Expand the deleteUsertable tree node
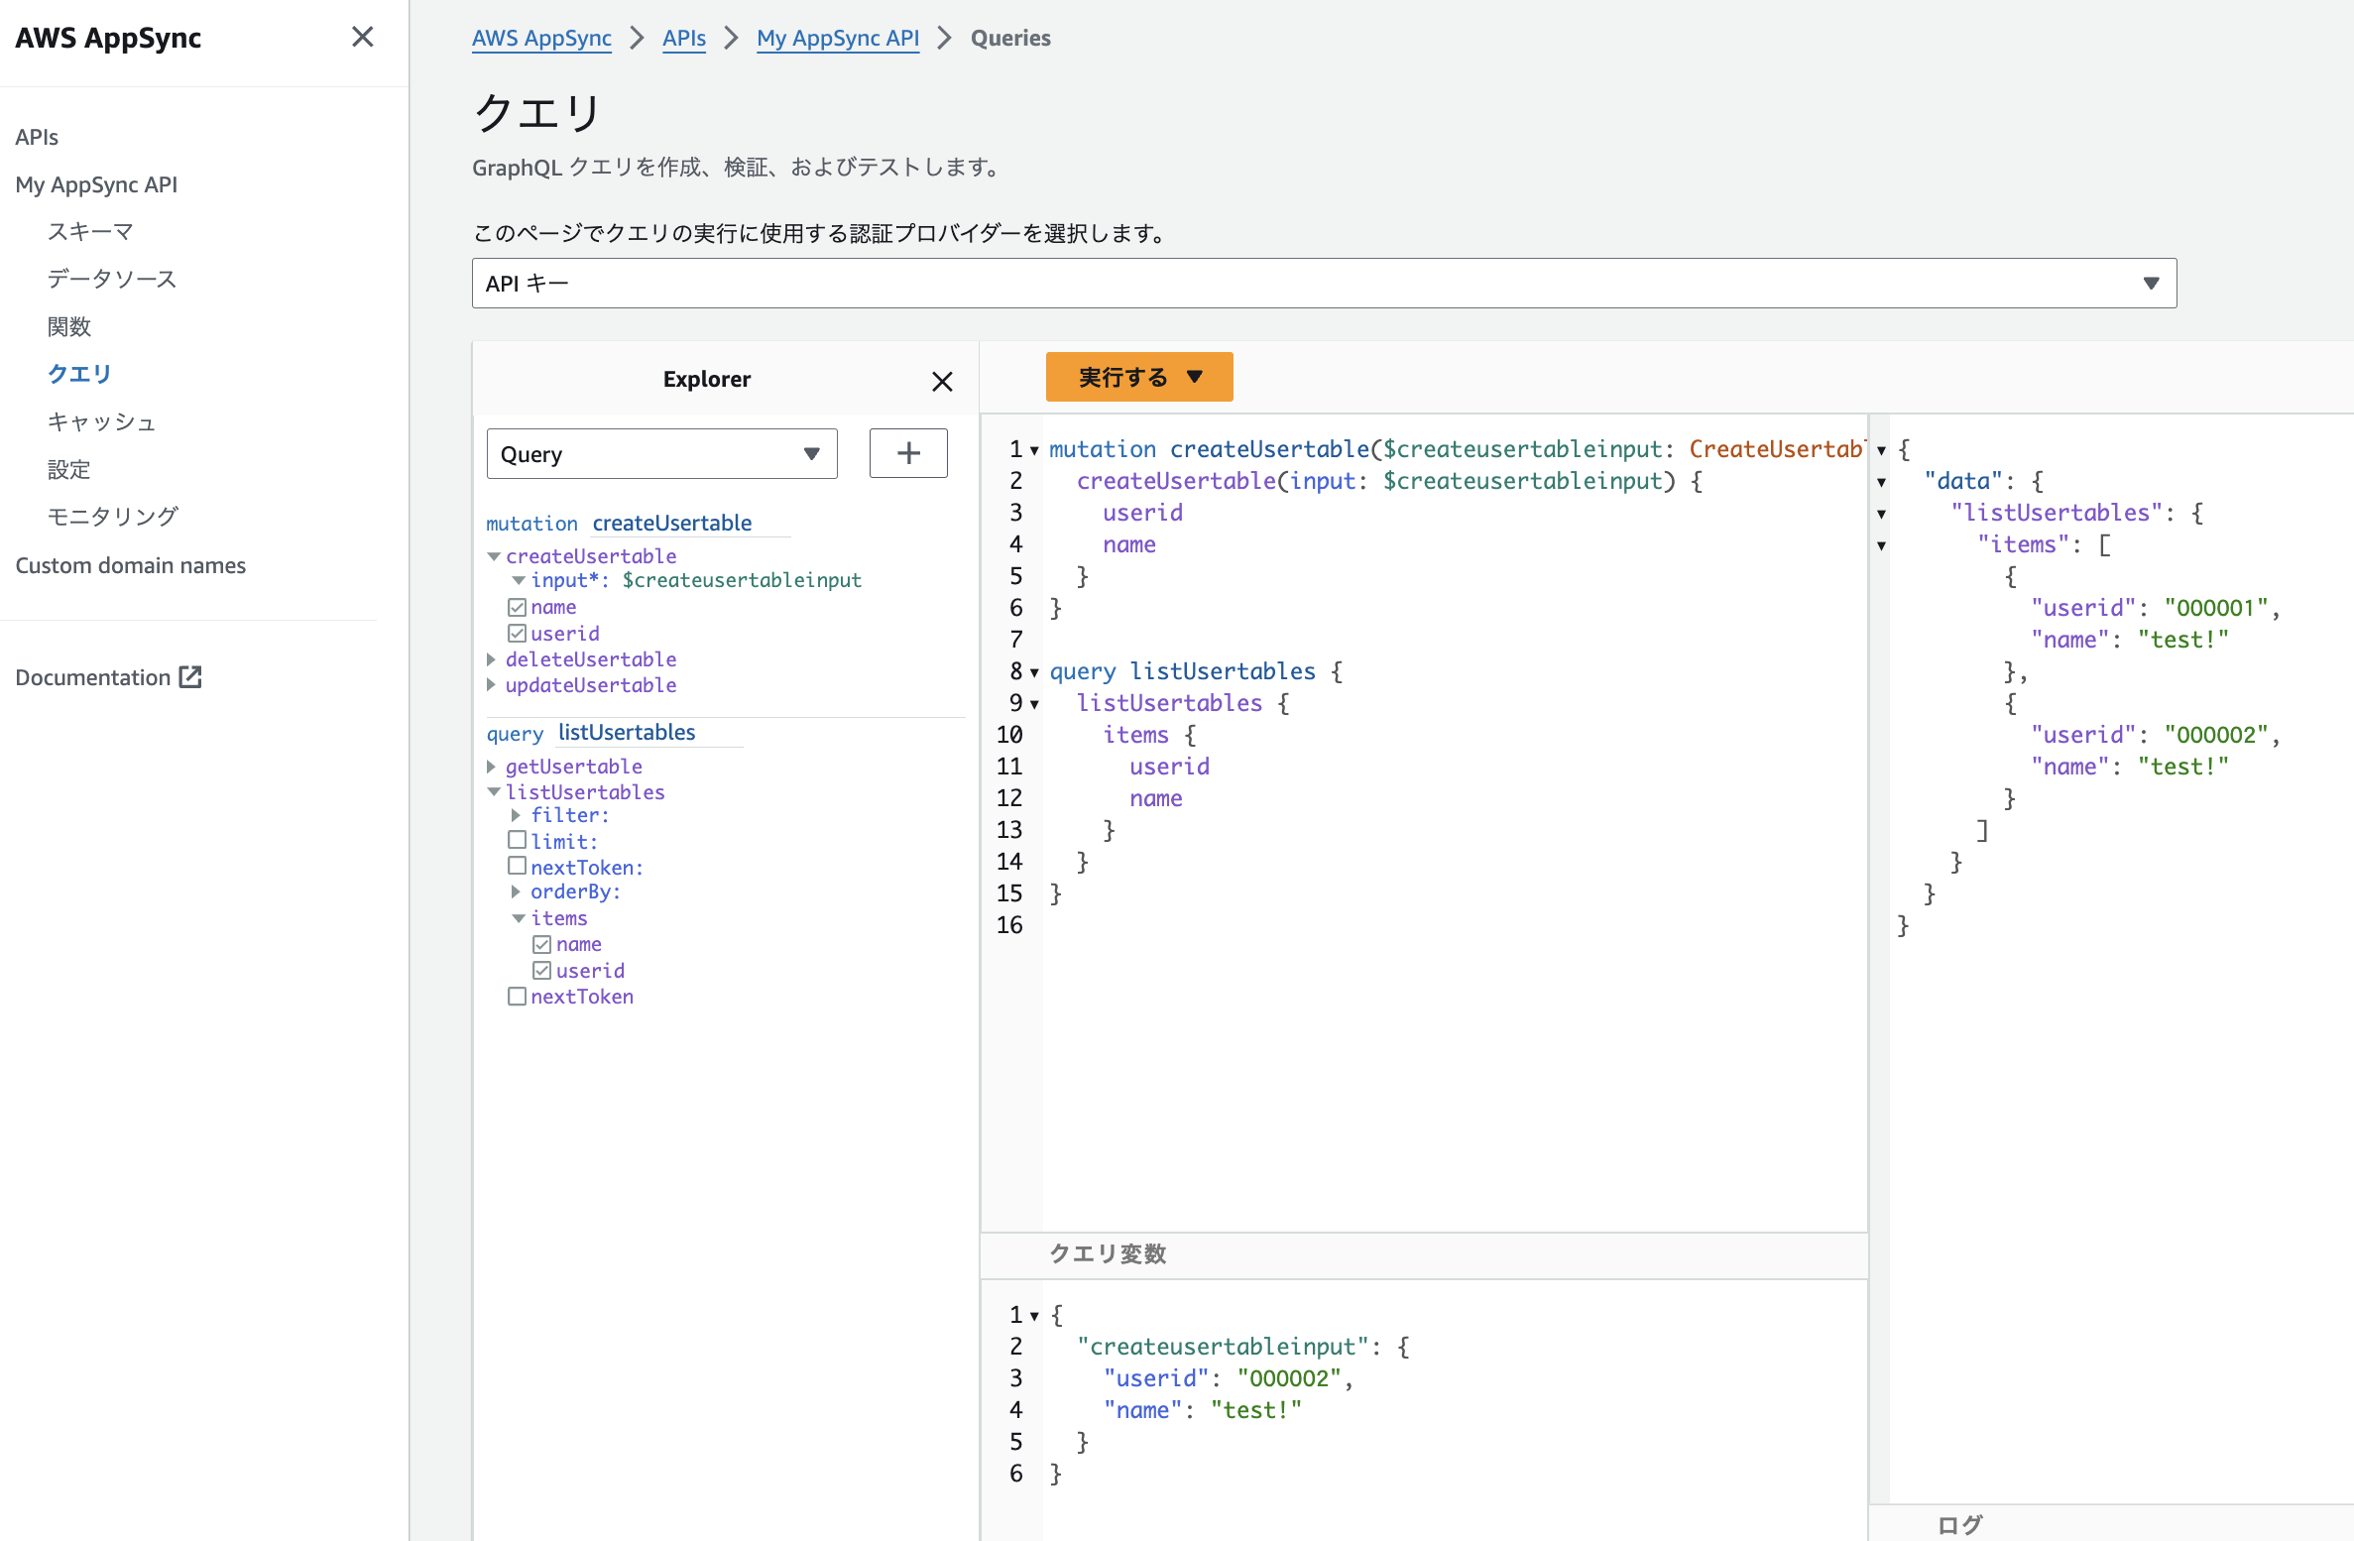The height and width of the screenshot is (1541, 2354). point(492,659)
